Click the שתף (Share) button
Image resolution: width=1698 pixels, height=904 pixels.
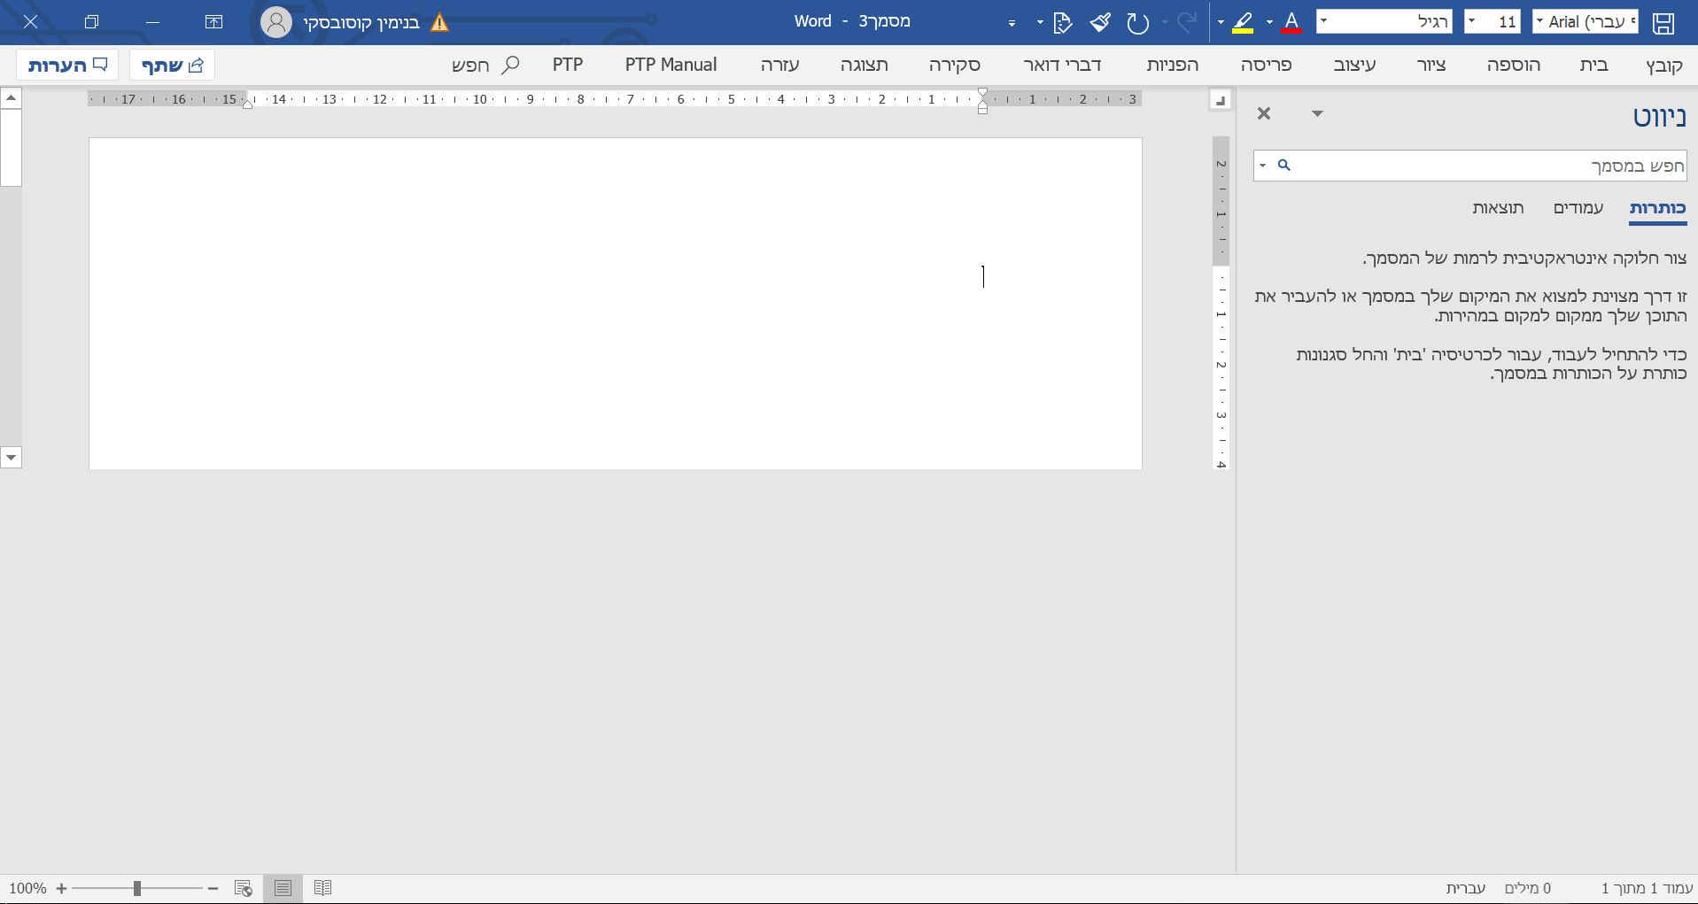point(173,65)
